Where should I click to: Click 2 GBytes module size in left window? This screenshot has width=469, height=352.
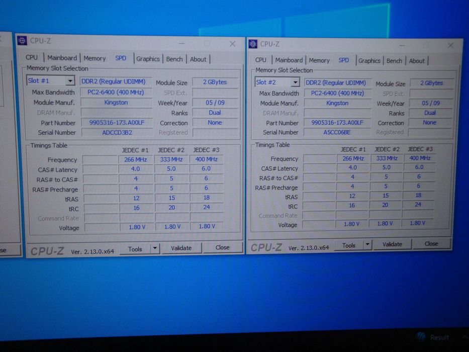pos(215,82)
